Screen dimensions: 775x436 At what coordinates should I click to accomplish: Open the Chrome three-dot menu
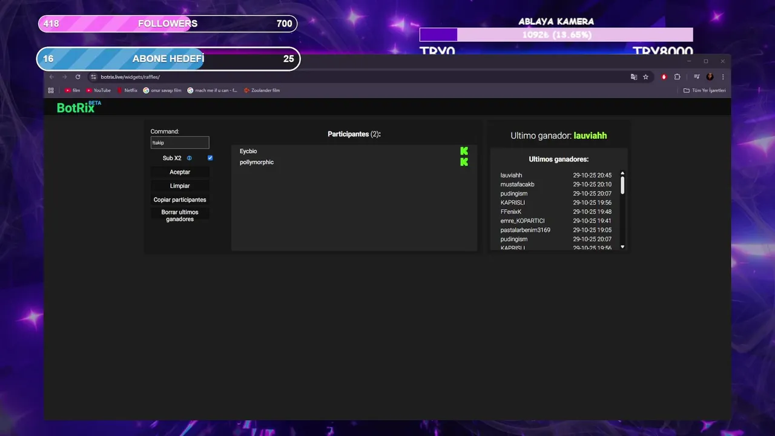point(722,77)
